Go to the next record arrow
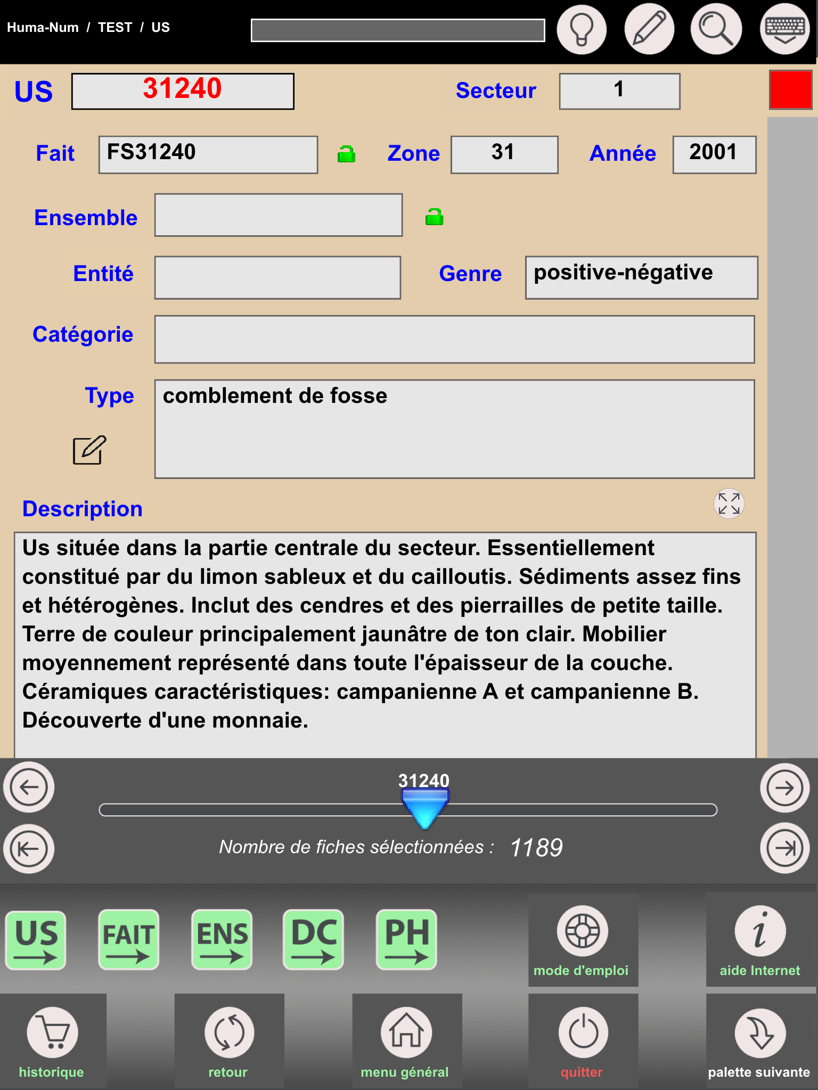 pyautogui.click(x=785, y=788)
